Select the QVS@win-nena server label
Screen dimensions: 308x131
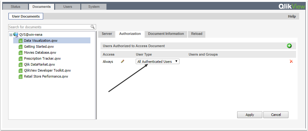tap(31, 35)
